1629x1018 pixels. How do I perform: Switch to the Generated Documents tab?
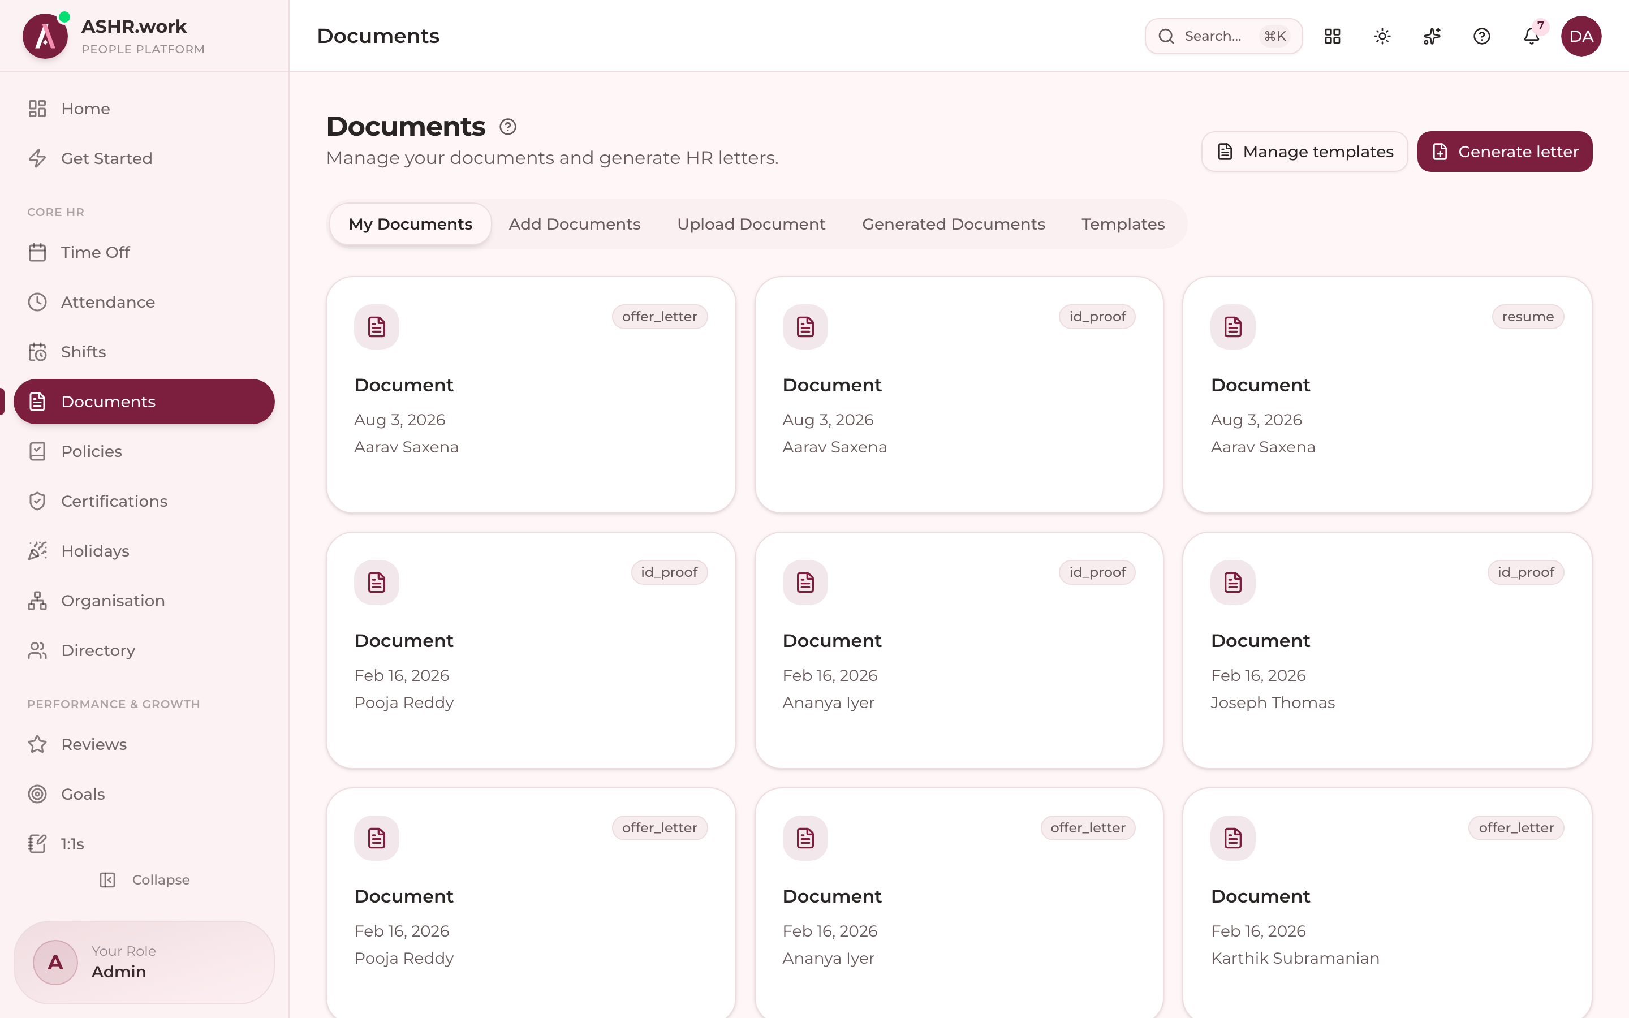tap(953, 224)
